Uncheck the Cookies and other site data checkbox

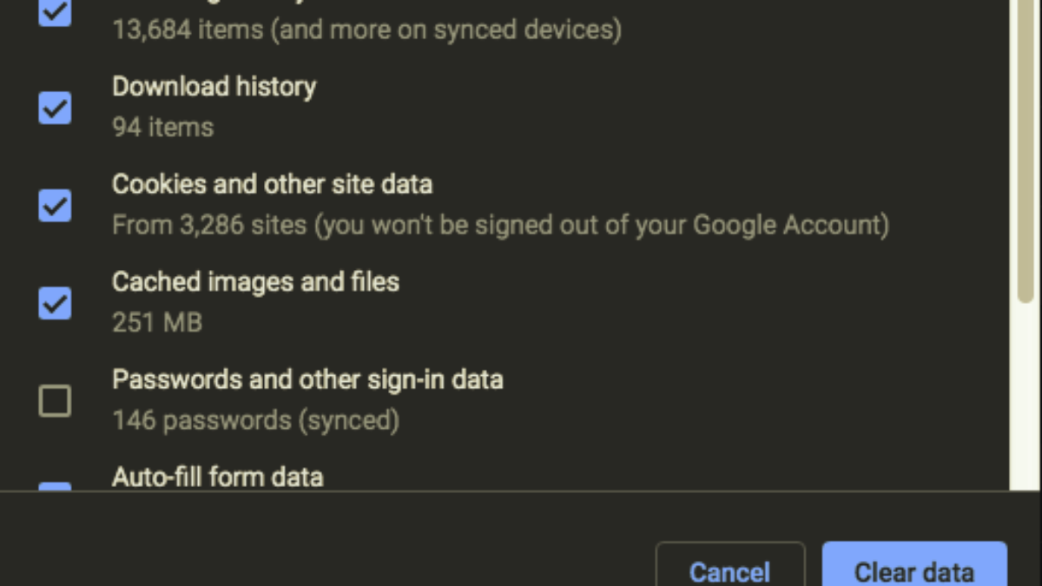pos(55,206)
